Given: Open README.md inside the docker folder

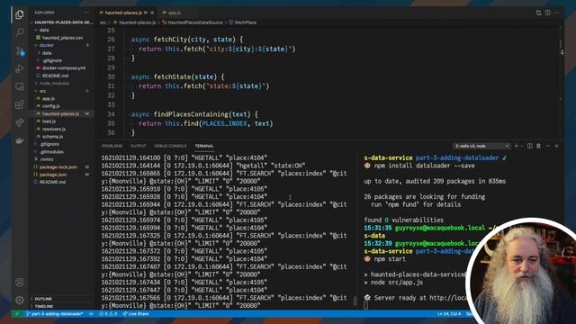Looking at the screenshot, I should pyautogui.click(x=55, y=76).
